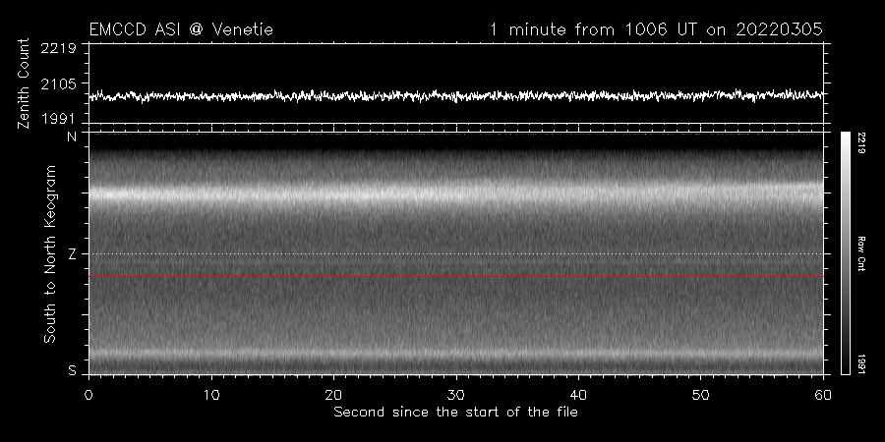
Task: Click the 10 second tick label
Action: coord(211,395)
